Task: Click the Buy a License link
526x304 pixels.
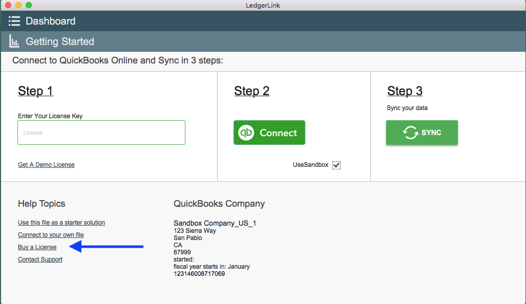Action: 37,247
